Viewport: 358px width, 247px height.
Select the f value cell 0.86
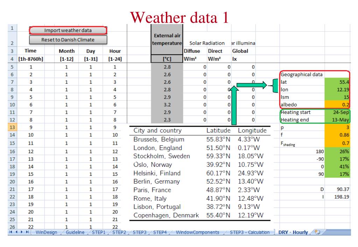[337, 135]
